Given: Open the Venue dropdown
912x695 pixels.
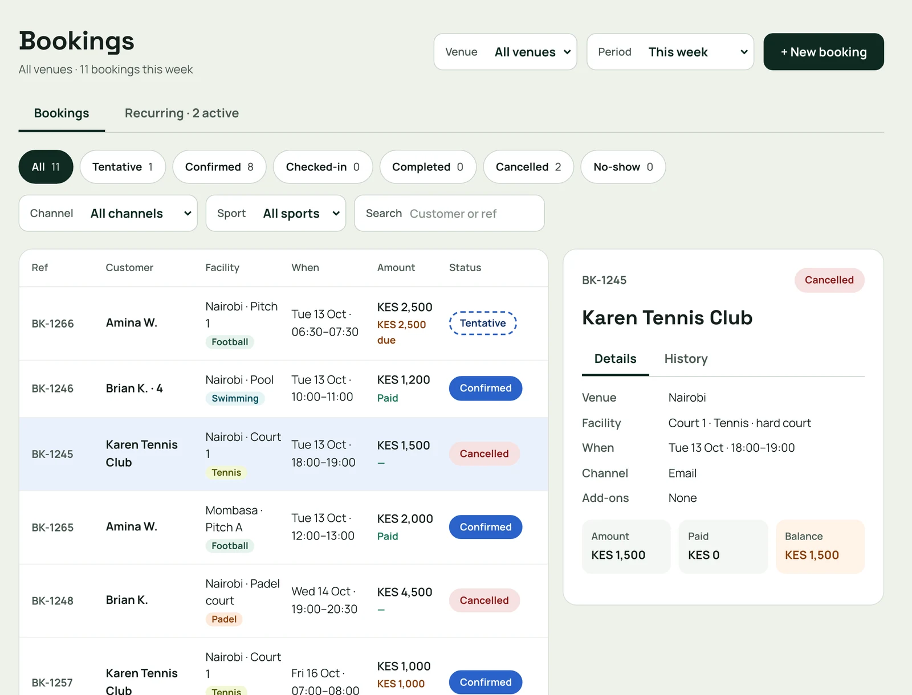Looking at the screenshot, I should coord(505,52).
